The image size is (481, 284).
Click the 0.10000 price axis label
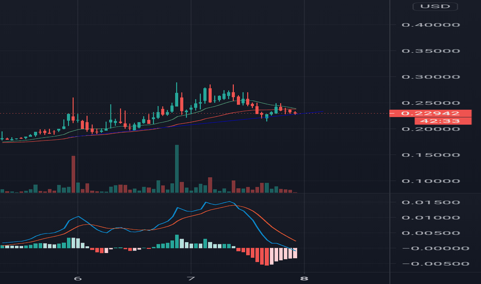[431, 181]
